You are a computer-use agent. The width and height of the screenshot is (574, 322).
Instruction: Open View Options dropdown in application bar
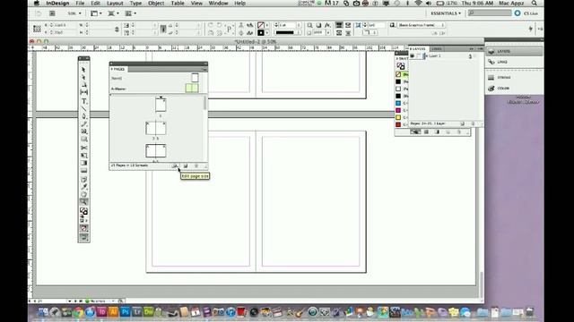pos(96,13)
